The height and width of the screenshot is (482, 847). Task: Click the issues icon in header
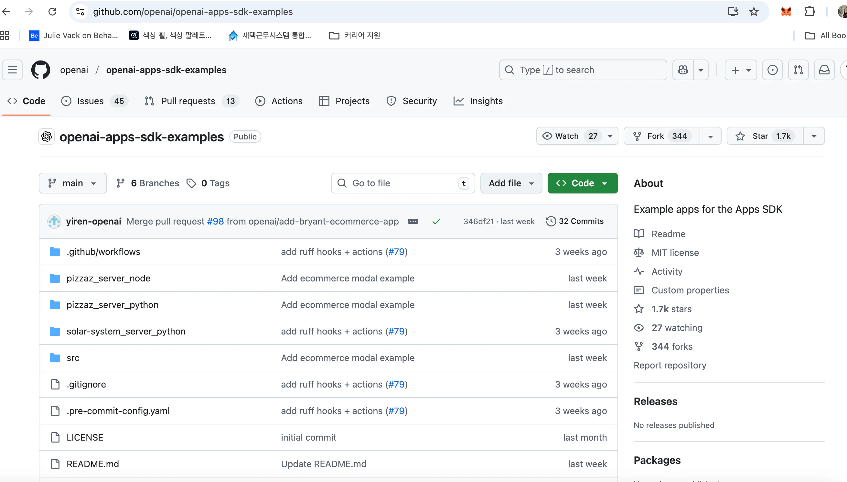pyautogui.click(x=772, y=70)
